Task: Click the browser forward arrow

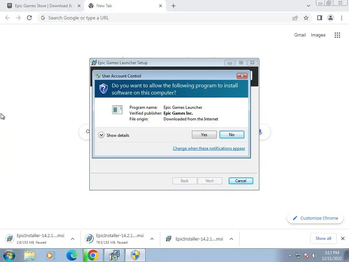Action: [18, 18]
